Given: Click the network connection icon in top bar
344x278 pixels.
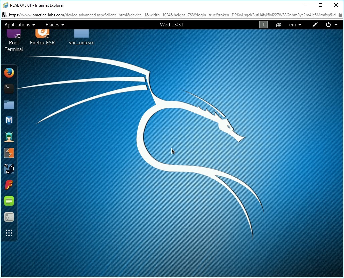Looking at the screenshot, I should coord(315,25).
